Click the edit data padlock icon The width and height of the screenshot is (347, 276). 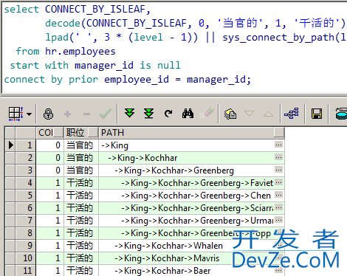click(48, 114)
